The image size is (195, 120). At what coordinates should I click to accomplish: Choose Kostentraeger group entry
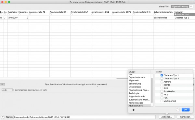coord(136,103)
